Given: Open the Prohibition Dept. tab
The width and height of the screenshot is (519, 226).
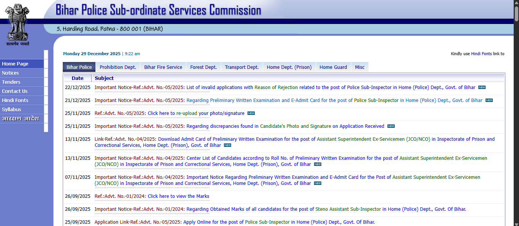Looking at the screenshot, I should pyautogui.click(x=117, y=67).
